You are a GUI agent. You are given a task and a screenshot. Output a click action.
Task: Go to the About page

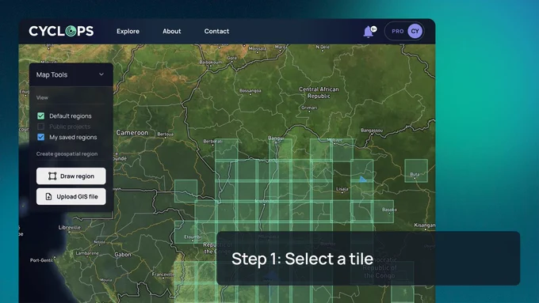pos(171,31)
